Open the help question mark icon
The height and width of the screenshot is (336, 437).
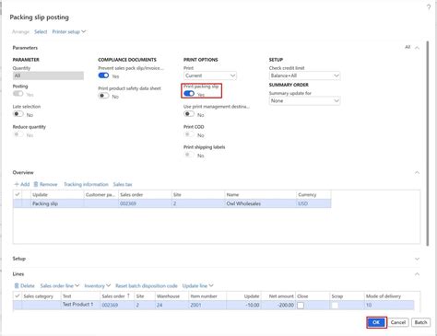[x=429, y=7]
